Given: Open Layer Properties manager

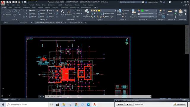Looking at the screenshot, I should [x=86, y=13].
